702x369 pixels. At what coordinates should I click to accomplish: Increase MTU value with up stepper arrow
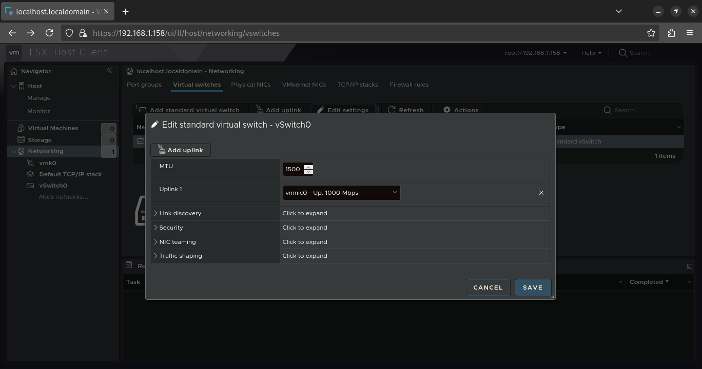click(x=308, y=167)
